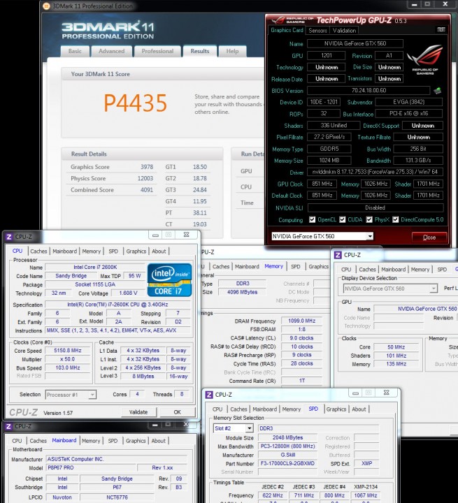Click the Combined Score value 4091
Screen dimensions: 458x503
[147, 190]
